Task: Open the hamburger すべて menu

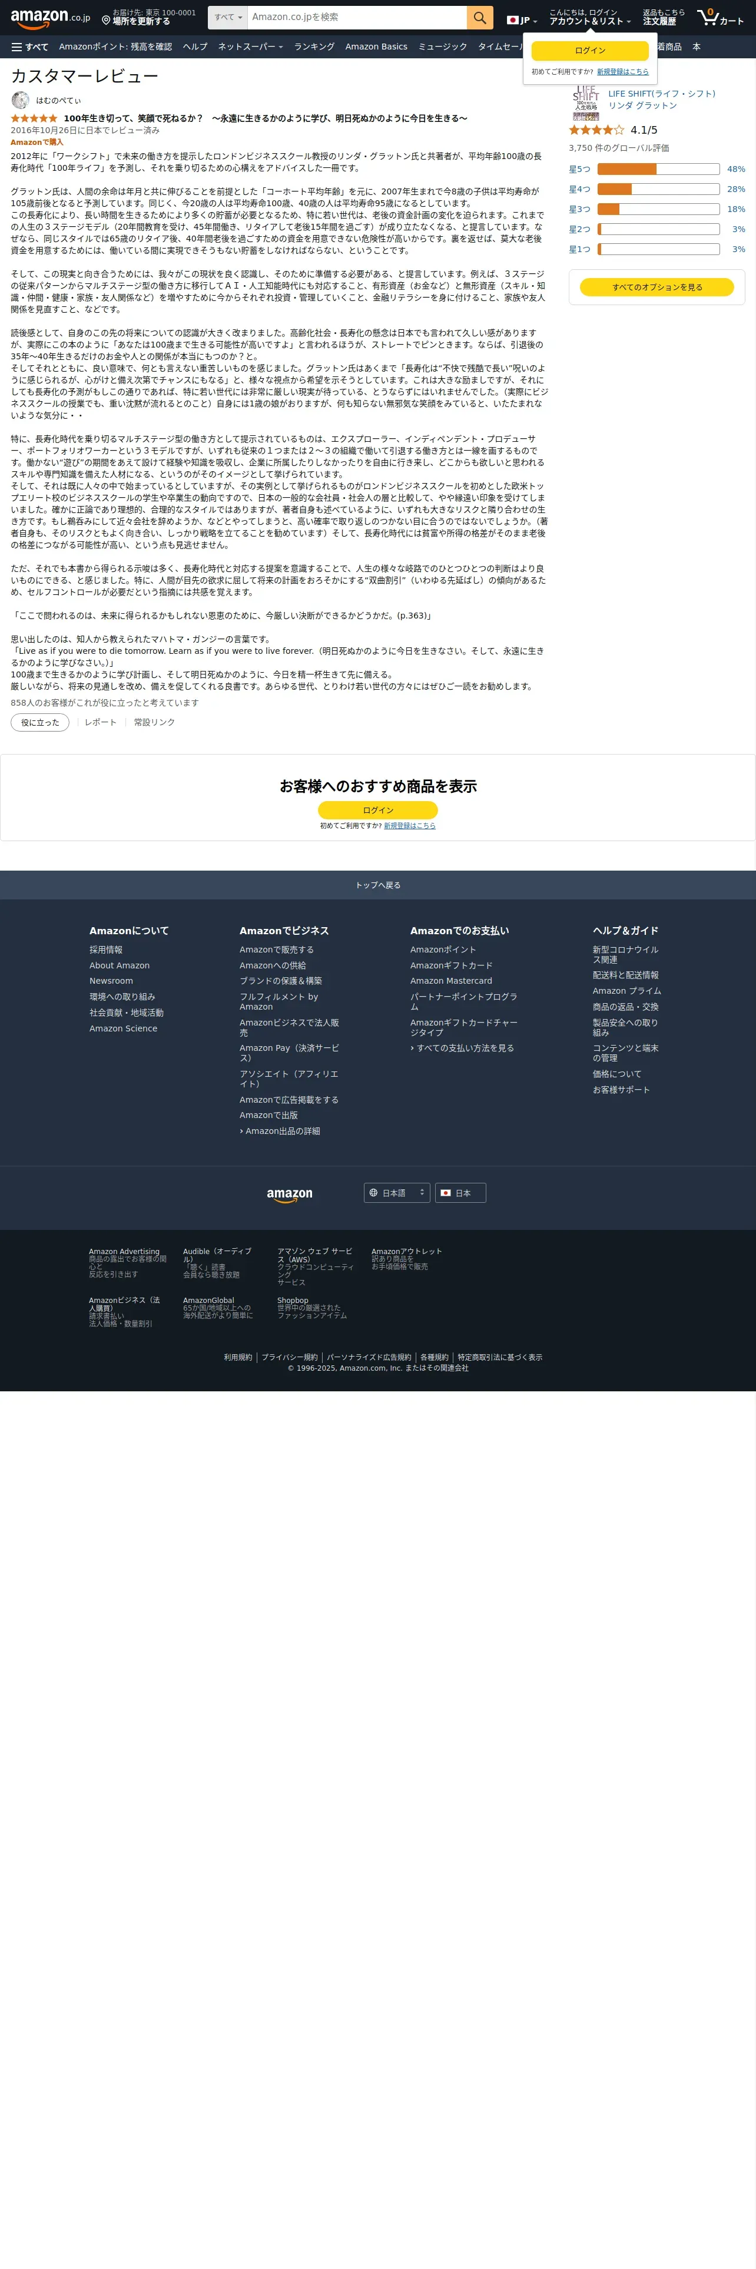Action: [30, 47]
